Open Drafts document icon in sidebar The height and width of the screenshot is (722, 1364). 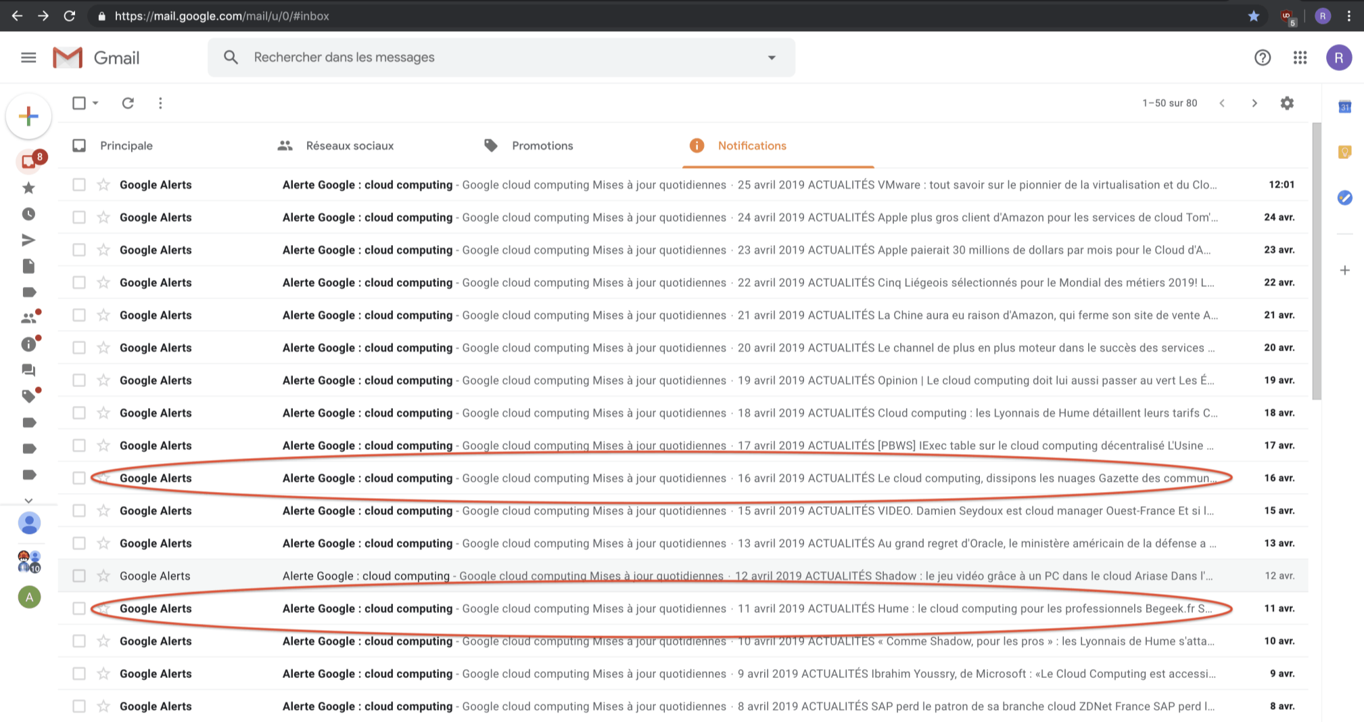coord(28,266)
